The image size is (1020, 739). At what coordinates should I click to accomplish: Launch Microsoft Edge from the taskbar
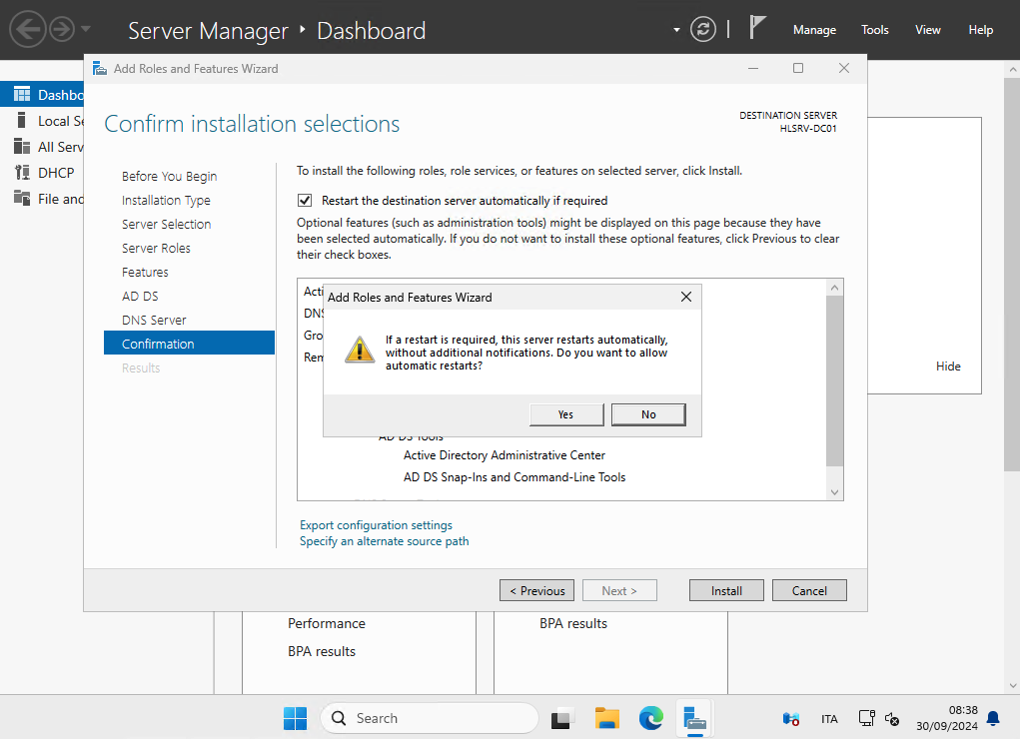click(651, 718)
